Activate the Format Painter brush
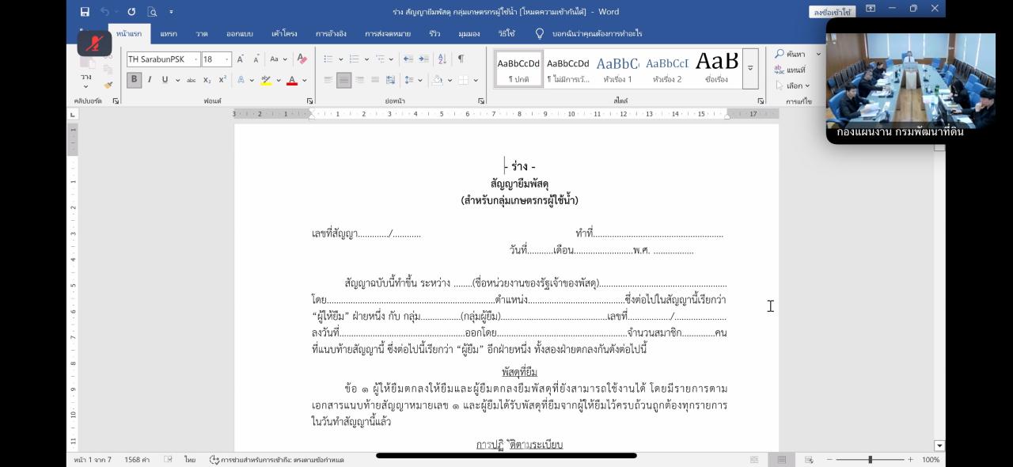 click(x=108, y=85)
